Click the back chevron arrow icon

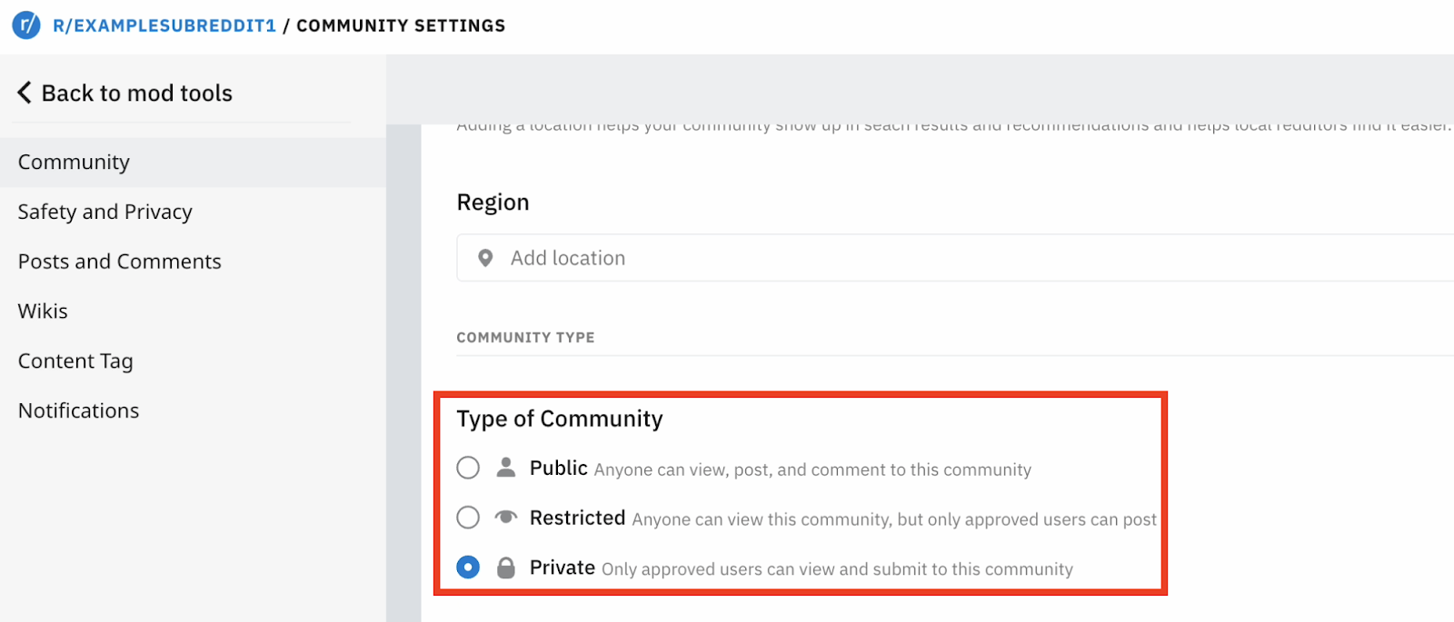25,93
